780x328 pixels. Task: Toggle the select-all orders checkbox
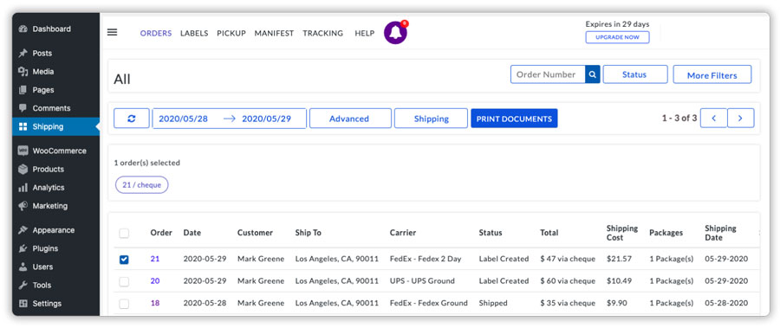coord(124,233)
